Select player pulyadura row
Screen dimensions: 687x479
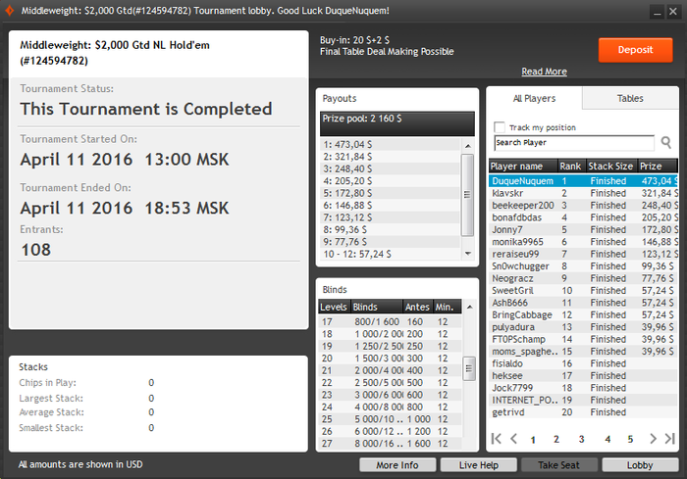click(583, 327)
